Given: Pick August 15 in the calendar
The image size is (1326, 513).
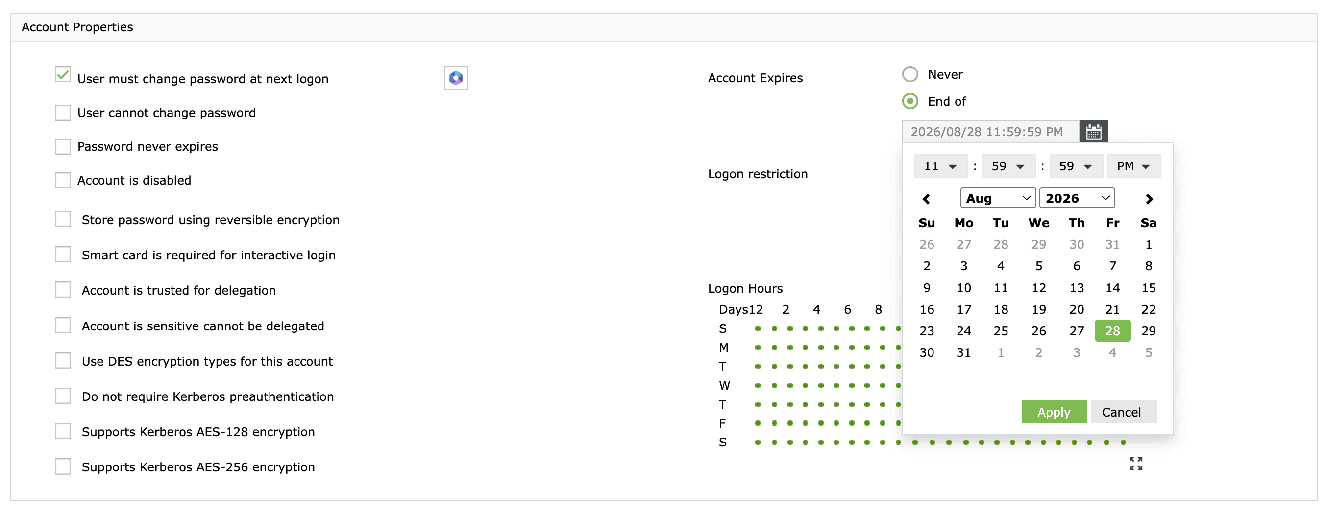Looking at the screenshot, I should click(1149, 288).
